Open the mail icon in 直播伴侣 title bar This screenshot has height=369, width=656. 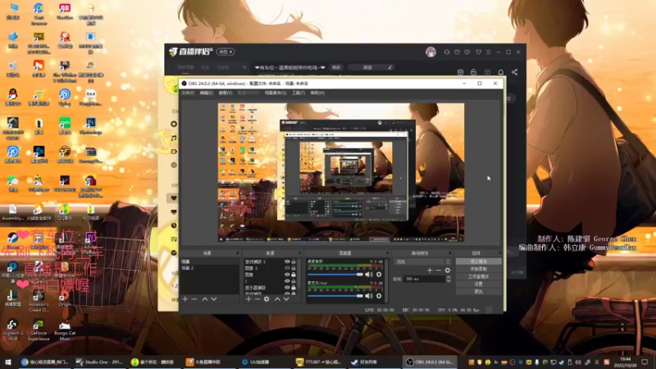[457, 52]
